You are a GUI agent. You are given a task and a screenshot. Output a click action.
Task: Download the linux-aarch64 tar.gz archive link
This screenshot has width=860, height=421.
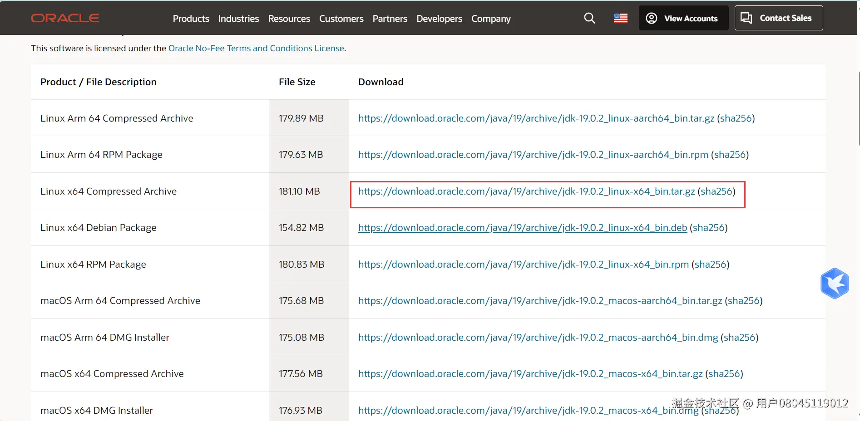(536, 118)
